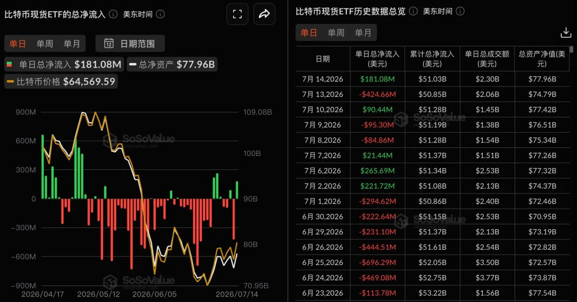Click info icon beside 历史数据总览 title

(x=413, y=11)
